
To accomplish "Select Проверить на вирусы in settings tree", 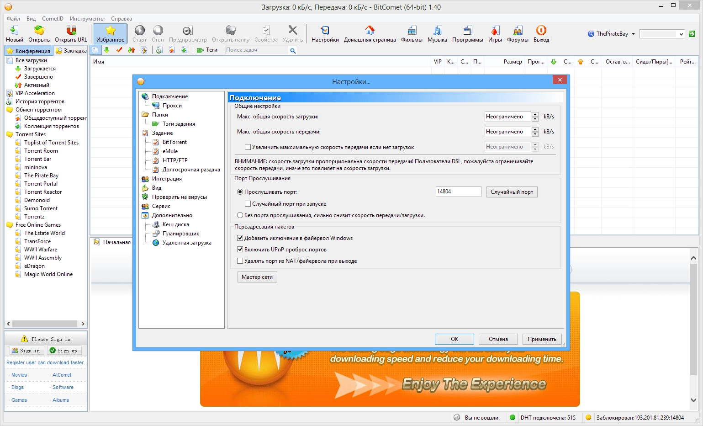I will 179,197.
